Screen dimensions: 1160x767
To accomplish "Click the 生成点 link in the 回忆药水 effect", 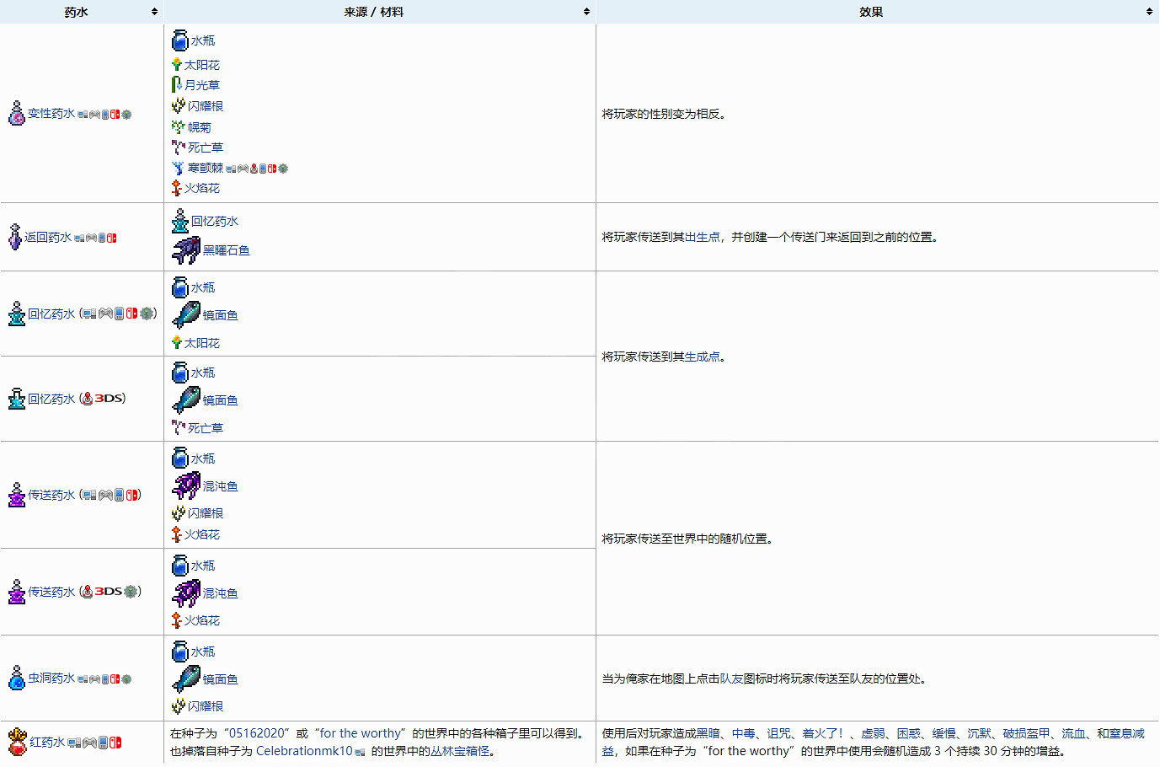I will [702, 357].
